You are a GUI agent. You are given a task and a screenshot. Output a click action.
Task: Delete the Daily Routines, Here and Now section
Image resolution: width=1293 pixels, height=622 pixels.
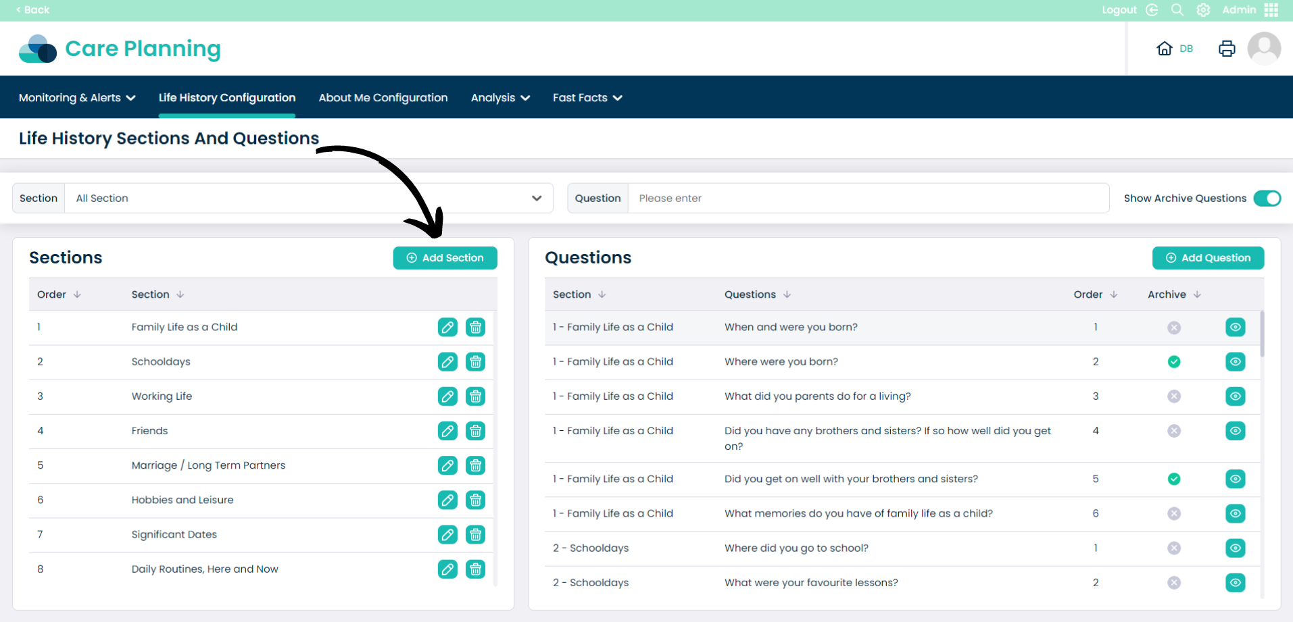[476, 569]
